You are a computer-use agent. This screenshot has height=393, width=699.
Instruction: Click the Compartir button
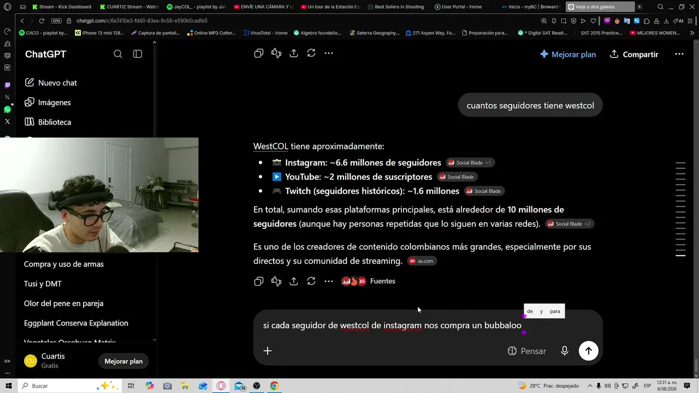[634, 55]
